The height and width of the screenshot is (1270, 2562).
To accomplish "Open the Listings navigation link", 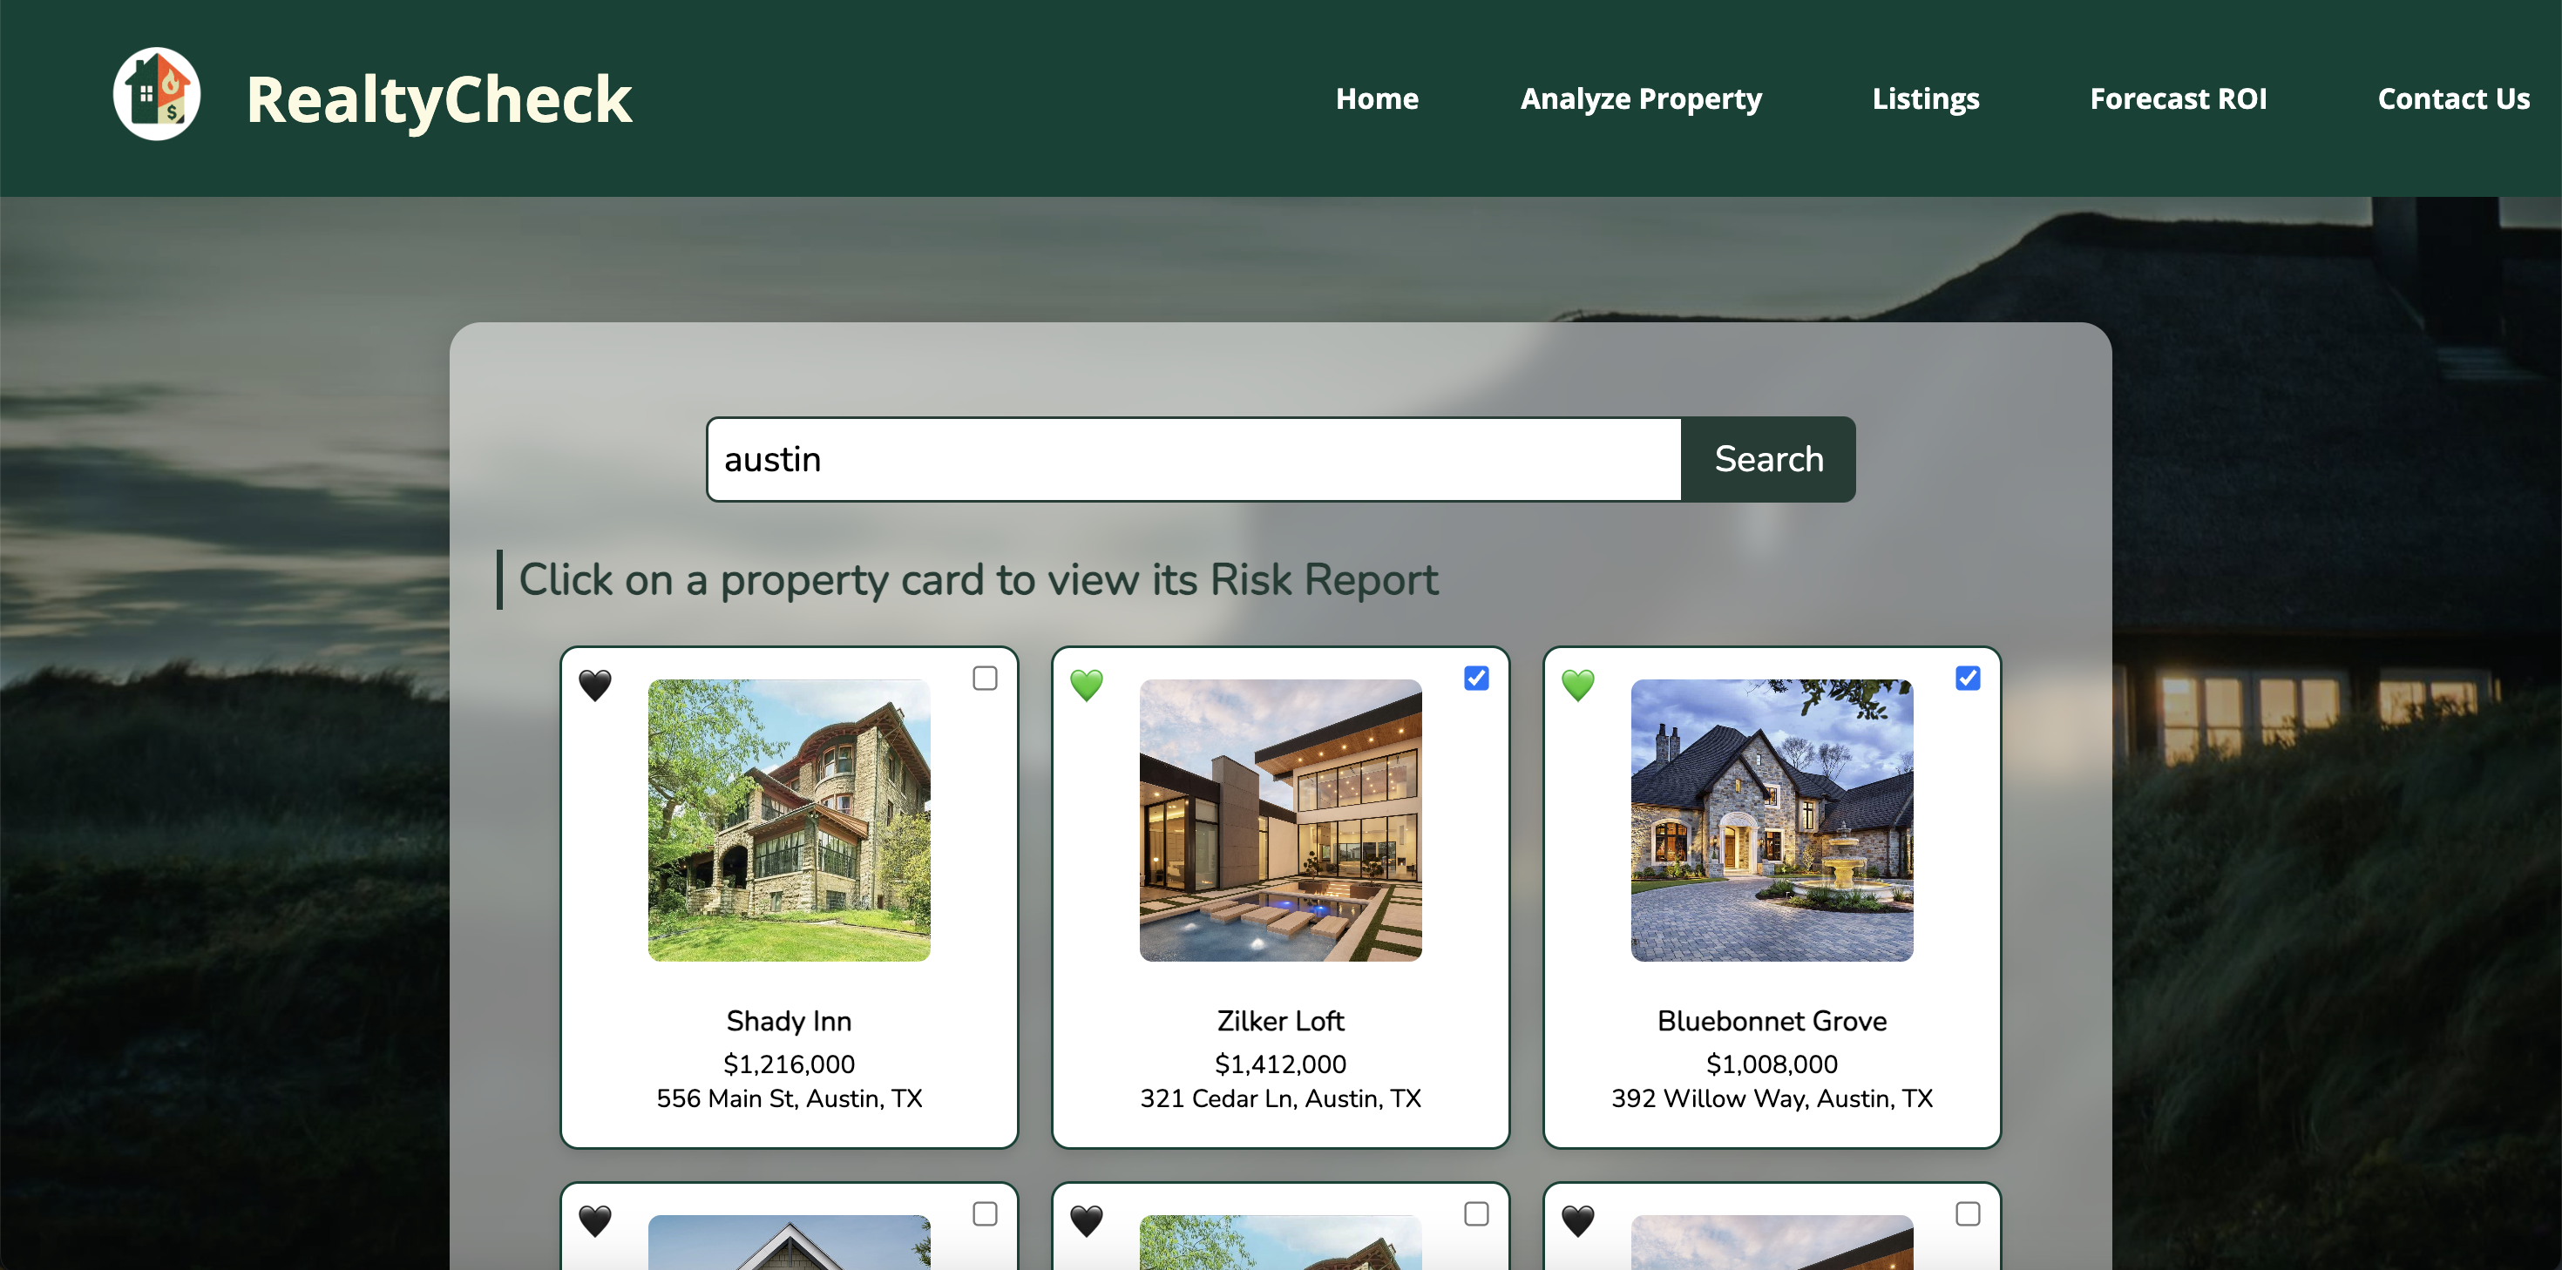I will pos(1924,98).
